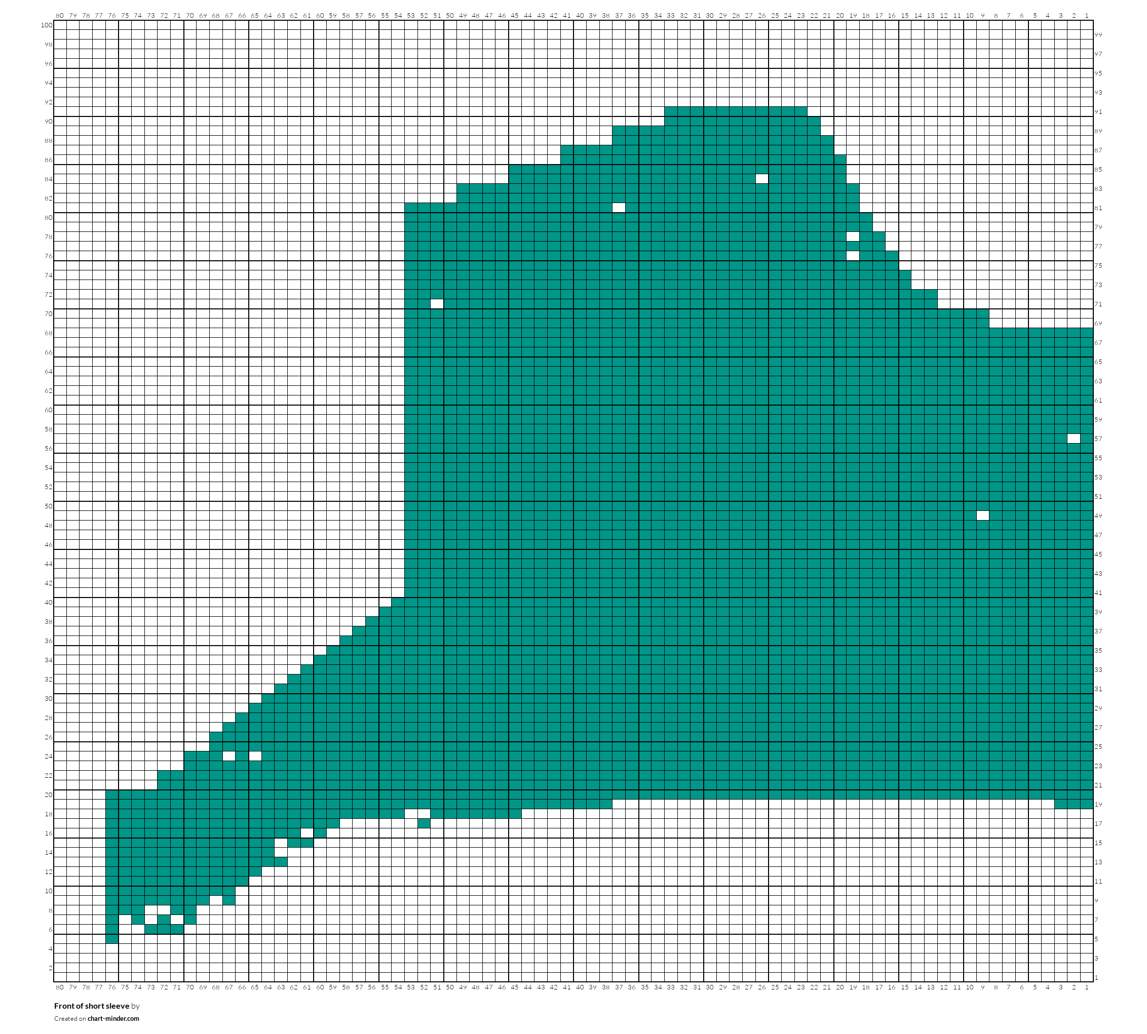Open the chart-minder.com link
The height and width of the screenshot is (1034, 1147).
tap(113, 1019)
